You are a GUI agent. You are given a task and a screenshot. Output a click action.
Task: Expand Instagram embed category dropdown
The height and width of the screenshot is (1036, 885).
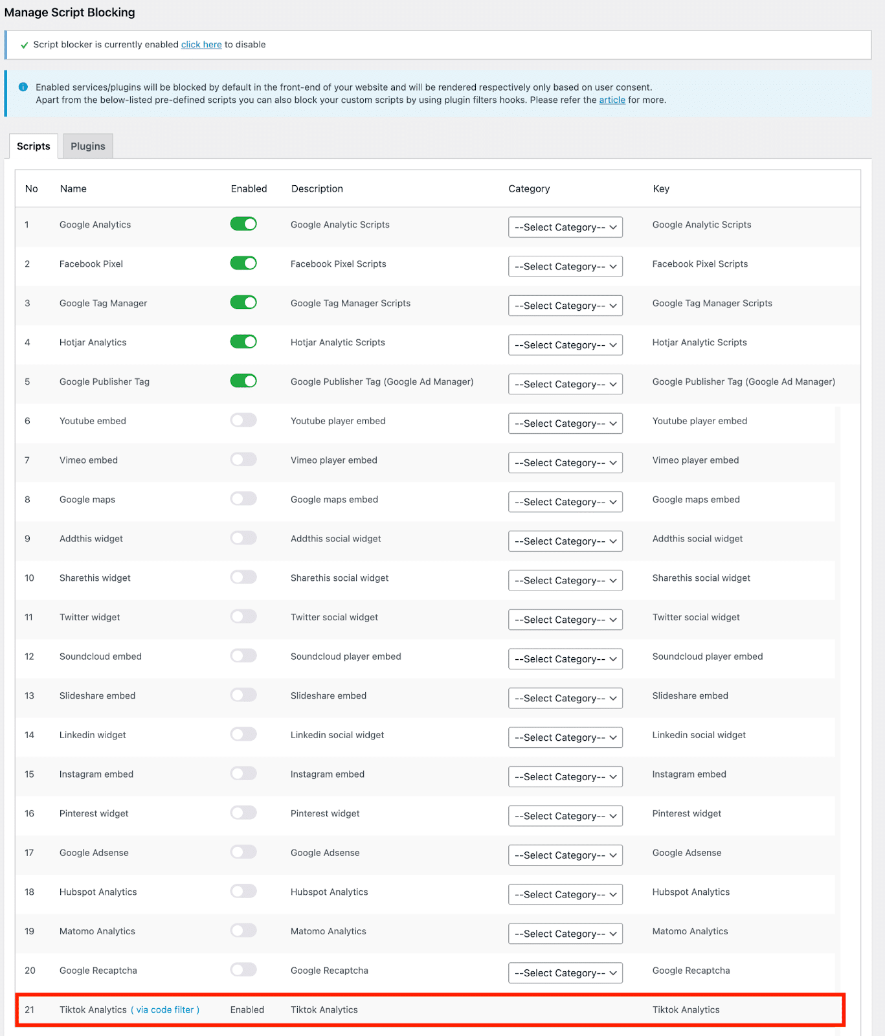tap(565, 777)
